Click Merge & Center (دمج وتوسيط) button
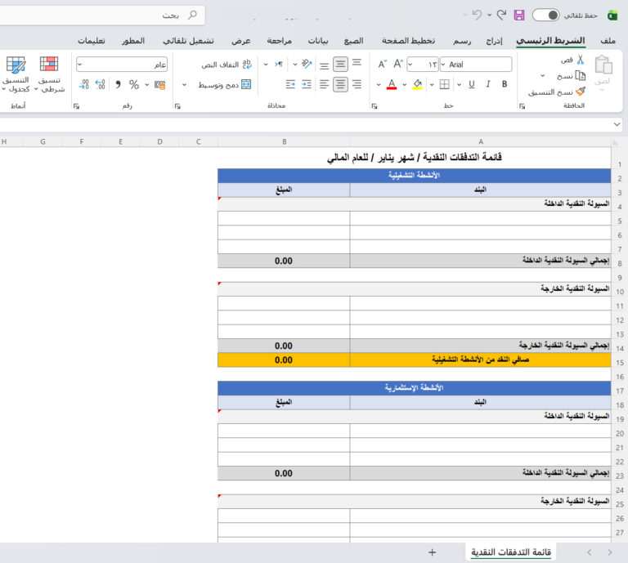The width and height of the screenshot is (628, 563). point(225,85)
